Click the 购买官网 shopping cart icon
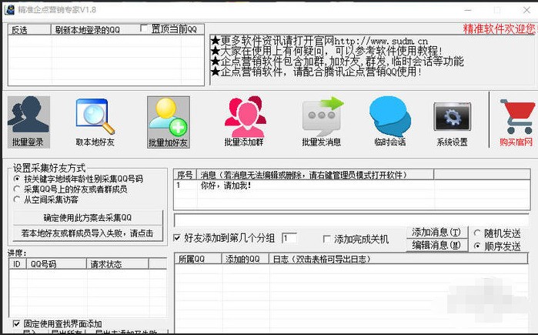 pos(516,122)
